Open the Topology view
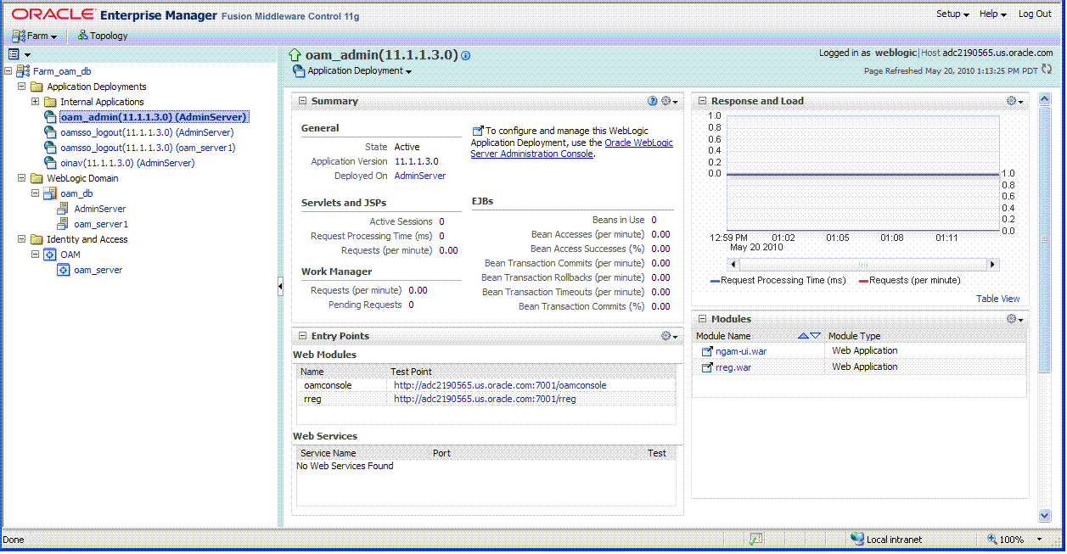This screenshot has height=554, width=1067. (x=103, y=36)
